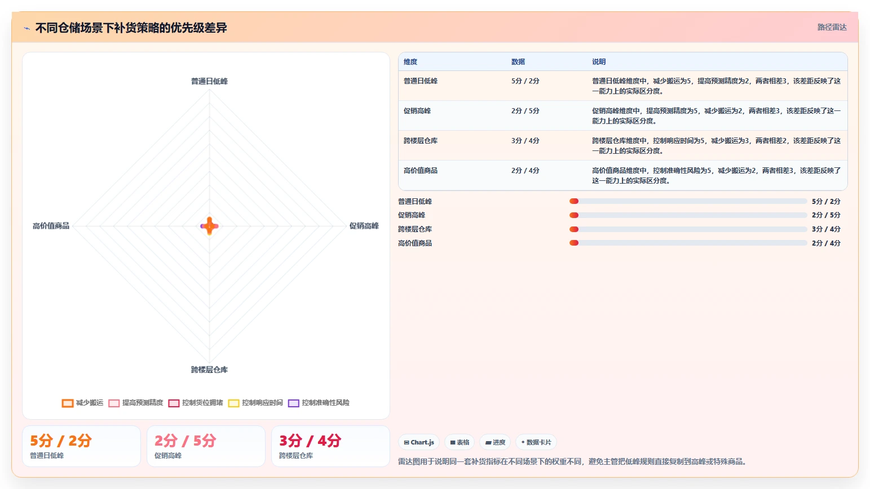Click the Chart.js tag

[419, 442]
